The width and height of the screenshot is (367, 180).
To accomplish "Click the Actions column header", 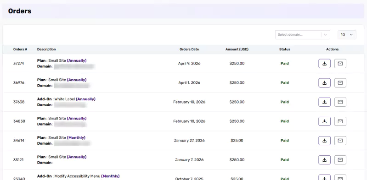I will [x=333, y=49].
